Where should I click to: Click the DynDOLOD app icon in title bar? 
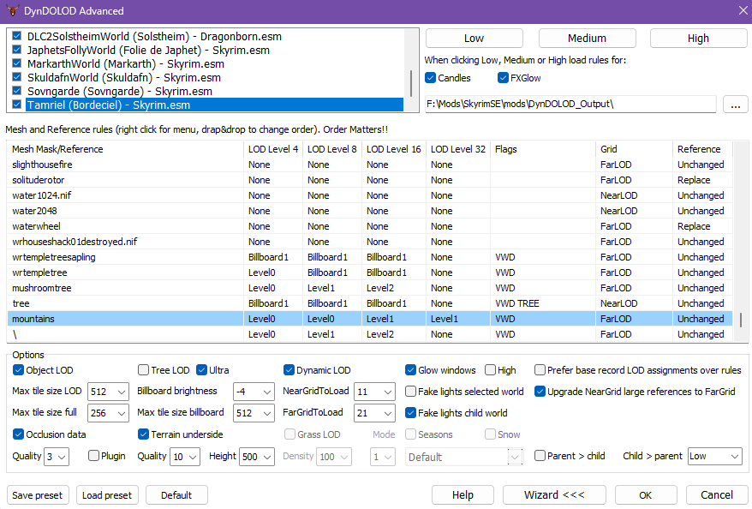[x=13, y=10]
